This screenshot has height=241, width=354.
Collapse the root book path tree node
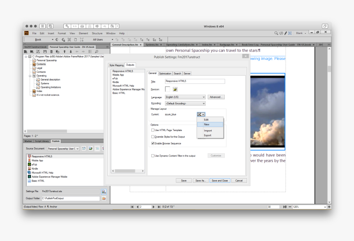coord(26,57)
